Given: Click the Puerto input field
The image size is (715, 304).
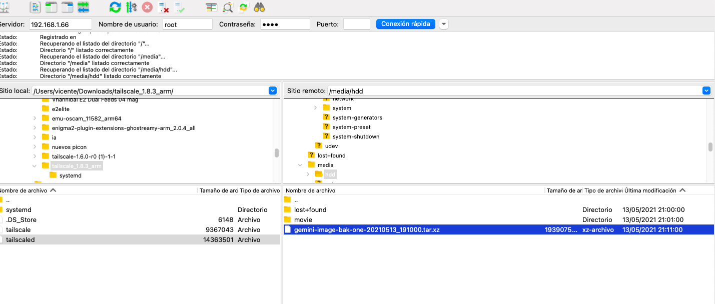Looking at the screenshot, I should click(356, 24).
